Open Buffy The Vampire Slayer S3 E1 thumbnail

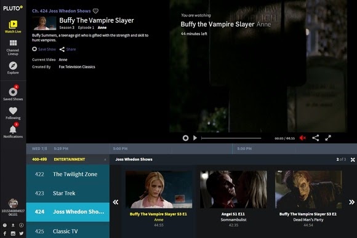point(159,189)
